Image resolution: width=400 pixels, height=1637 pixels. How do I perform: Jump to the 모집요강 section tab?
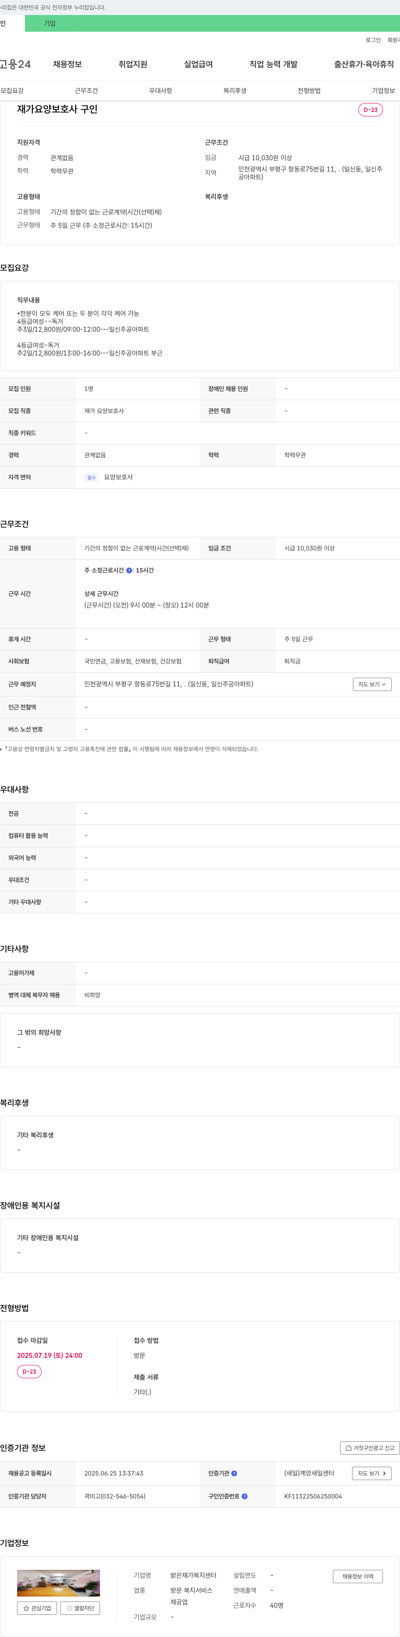pos(12,91)
